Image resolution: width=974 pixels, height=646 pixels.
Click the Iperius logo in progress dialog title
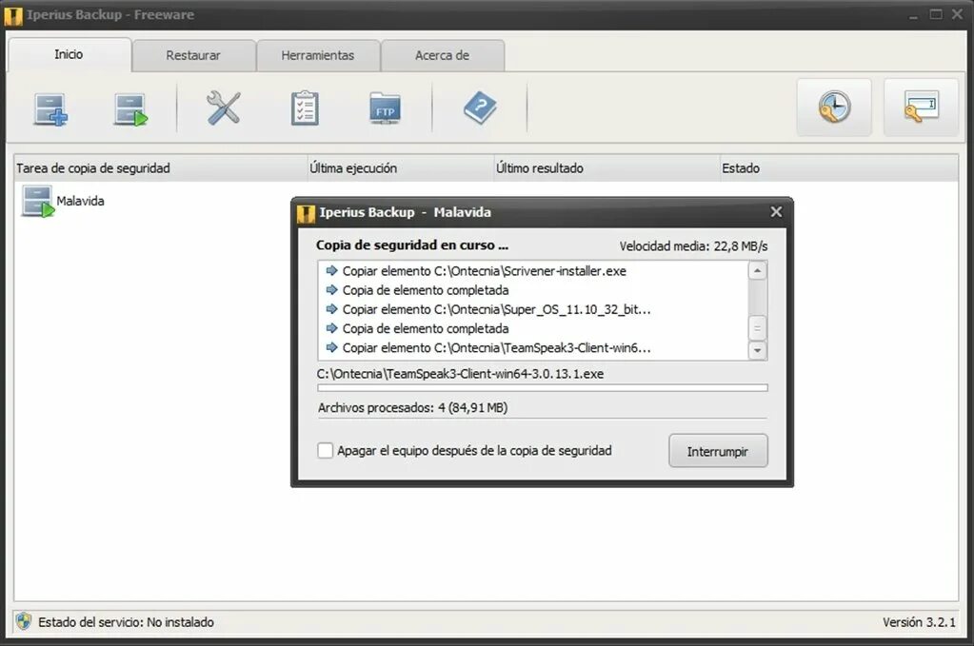pyautogui.click(x=307, y=213)
